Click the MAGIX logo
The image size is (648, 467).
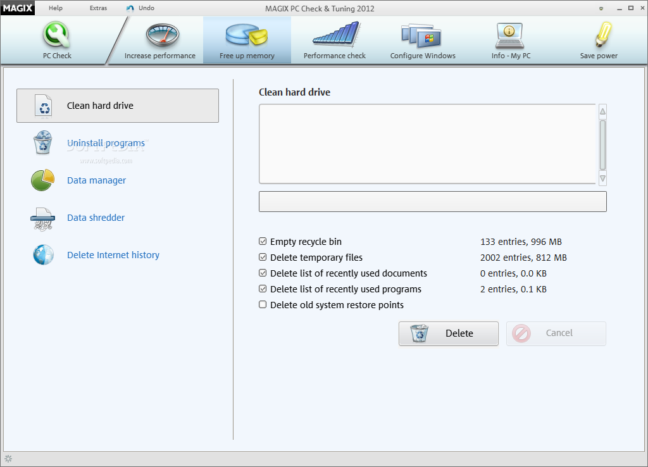click(x=17, y=8)
